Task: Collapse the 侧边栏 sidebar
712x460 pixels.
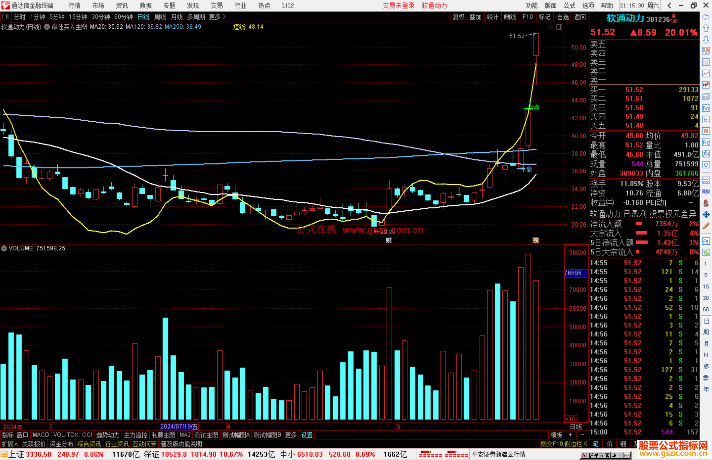Action: pos(576,444)
